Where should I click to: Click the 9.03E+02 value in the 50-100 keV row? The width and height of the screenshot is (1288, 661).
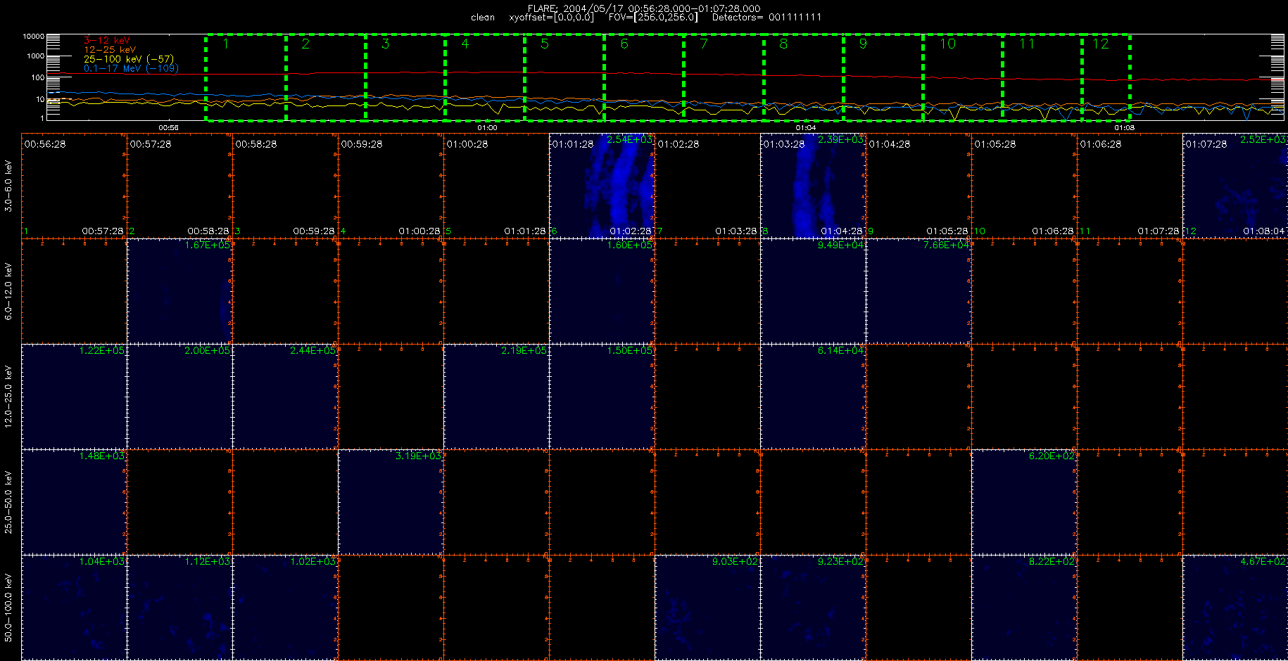[x=735, y=562]
